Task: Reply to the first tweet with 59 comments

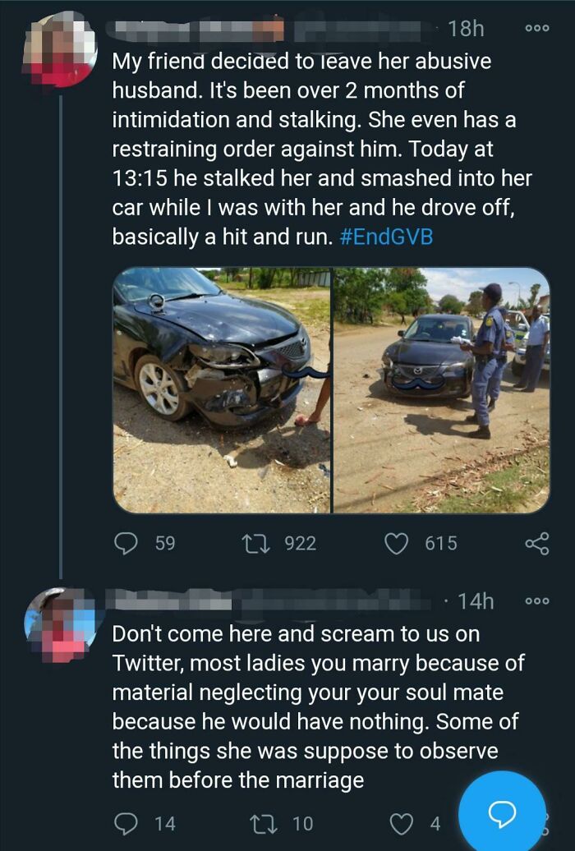Action: (x=127, y=543)
